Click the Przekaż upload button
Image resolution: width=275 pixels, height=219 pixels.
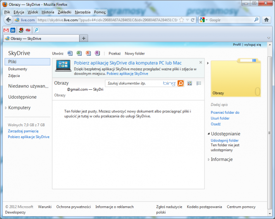coord(115,53)
